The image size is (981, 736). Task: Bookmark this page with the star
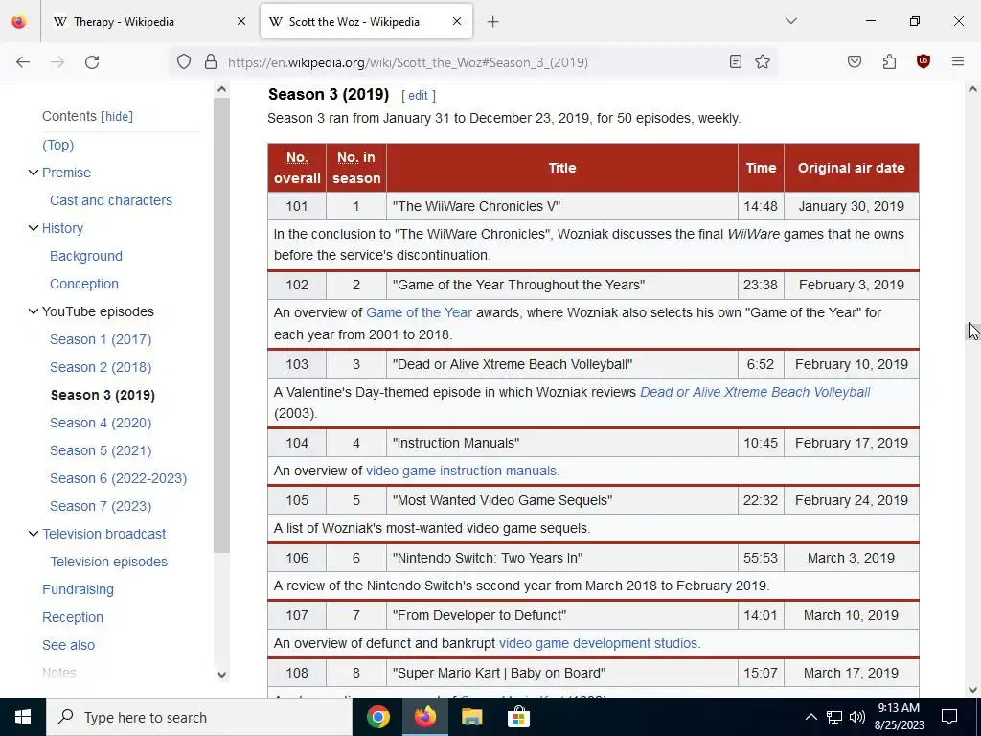[x=762, y=61]
